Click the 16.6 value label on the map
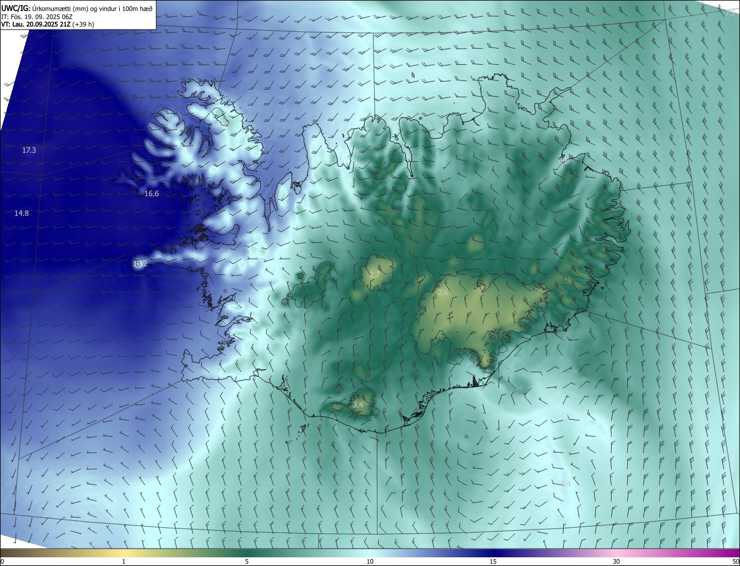This screenshot has height=566, width=740. (x=151, y=194)
